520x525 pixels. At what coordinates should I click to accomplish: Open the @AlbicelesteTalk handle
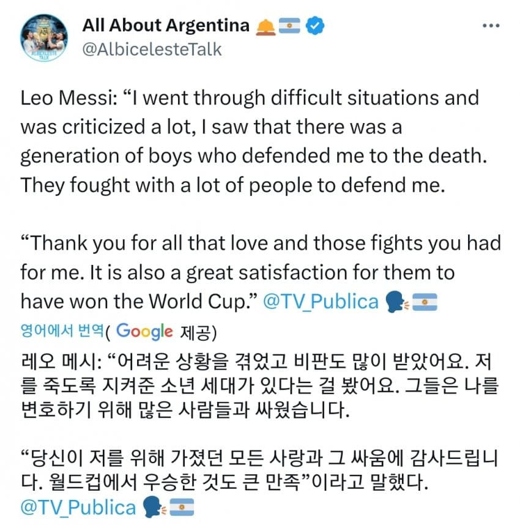pyautogui.click(x=152, y=50)
